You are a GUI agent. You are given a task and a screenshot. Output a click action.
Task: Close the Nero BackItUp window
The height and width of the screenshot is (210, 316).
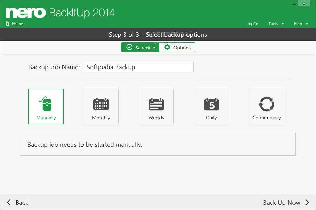coord(304,3)
